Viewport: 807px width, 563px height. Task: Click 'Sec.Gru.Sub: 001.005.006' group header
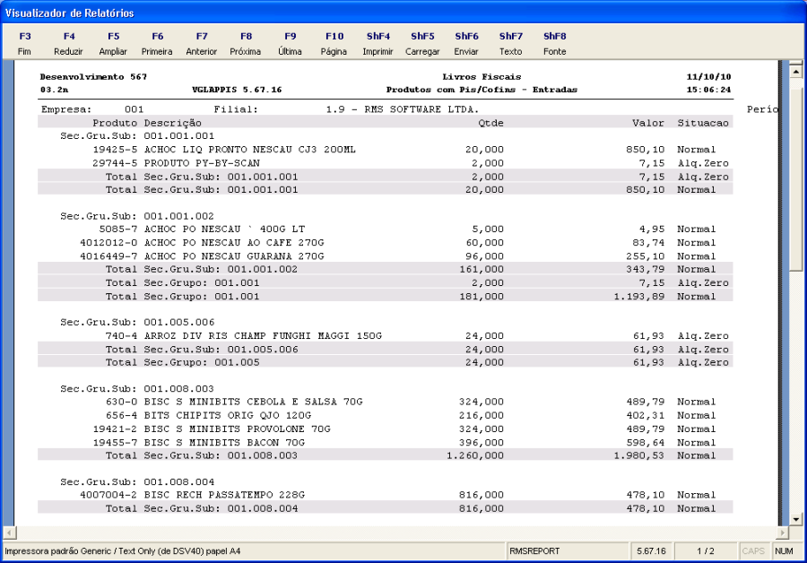(137, 322)
